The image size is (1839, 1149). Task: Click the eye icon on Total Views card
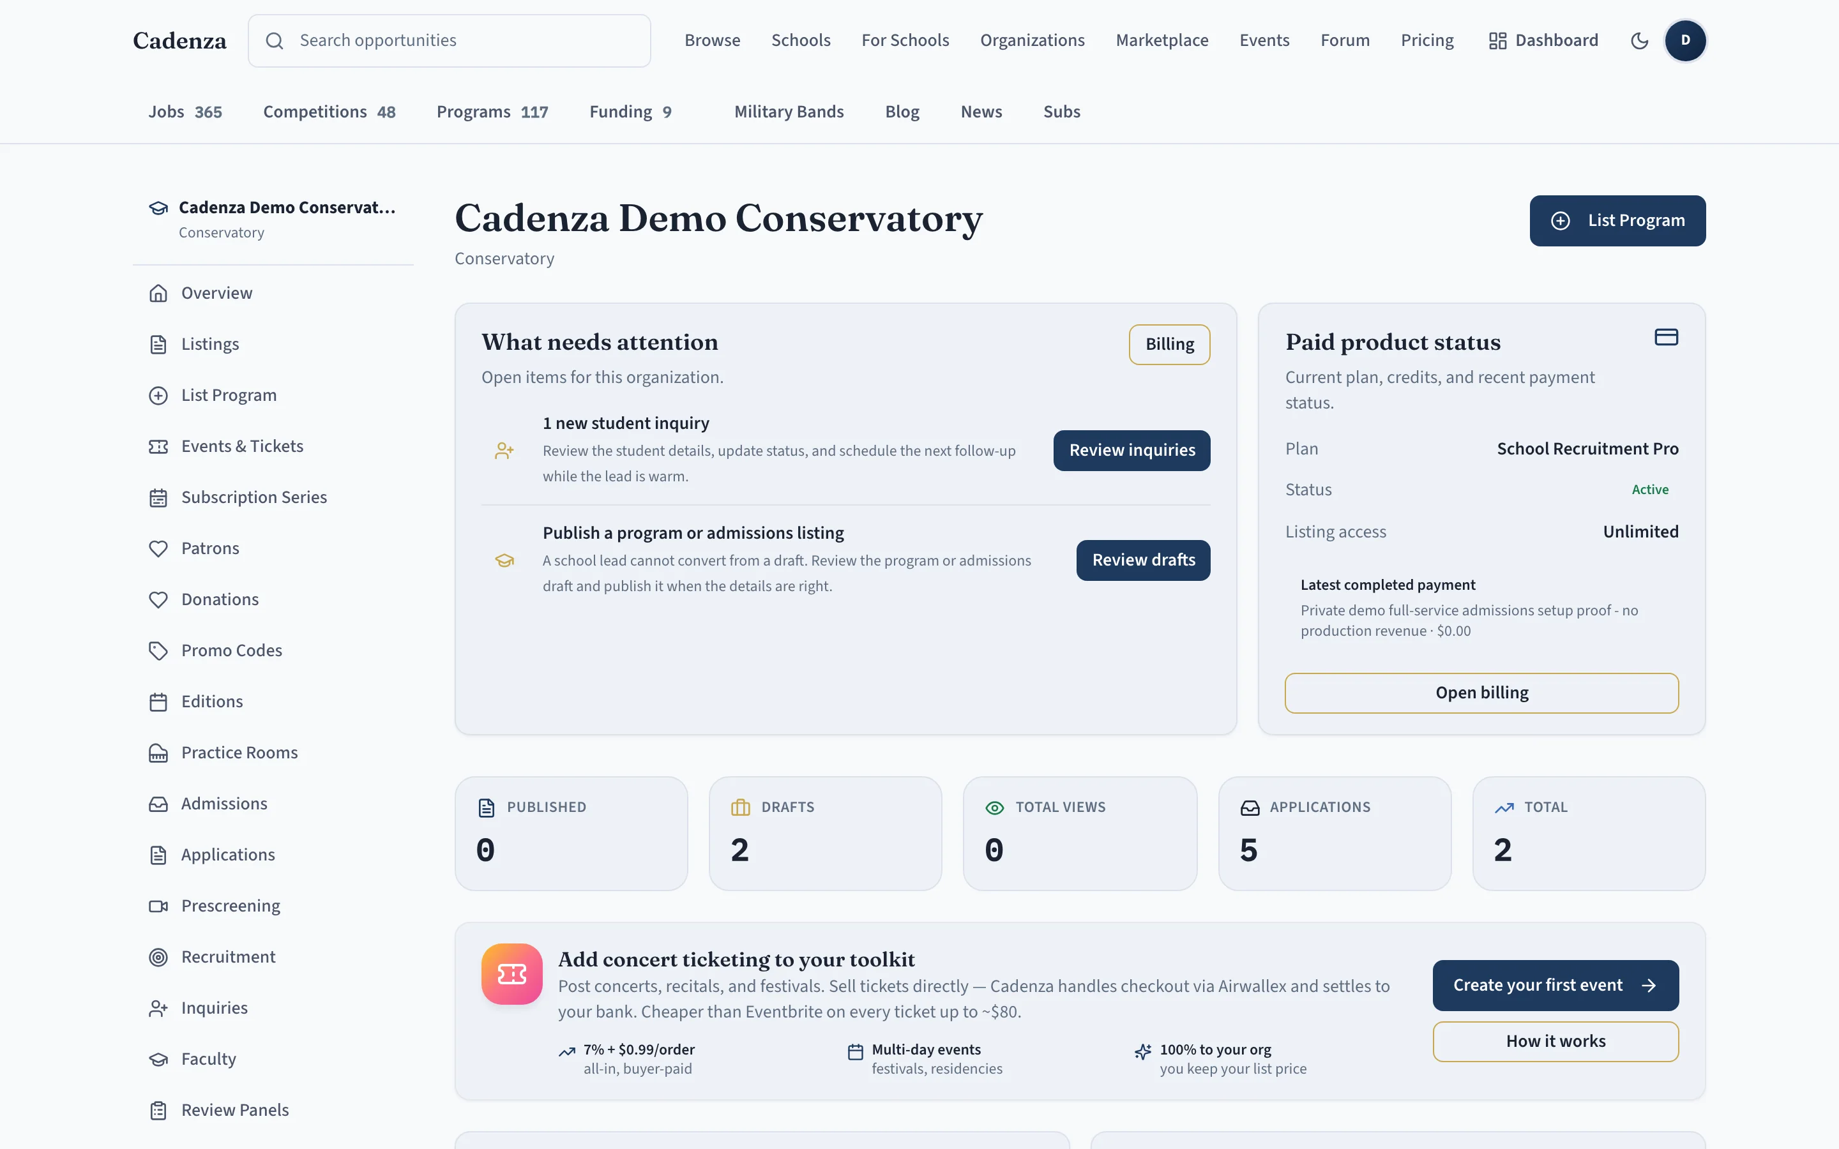coord(994,807)
